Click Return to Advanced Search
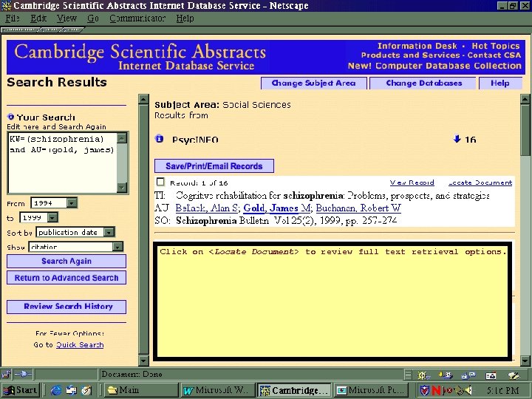Image resolution: width=532 pixels, height=399 pixels. click(x=66, y=278)
